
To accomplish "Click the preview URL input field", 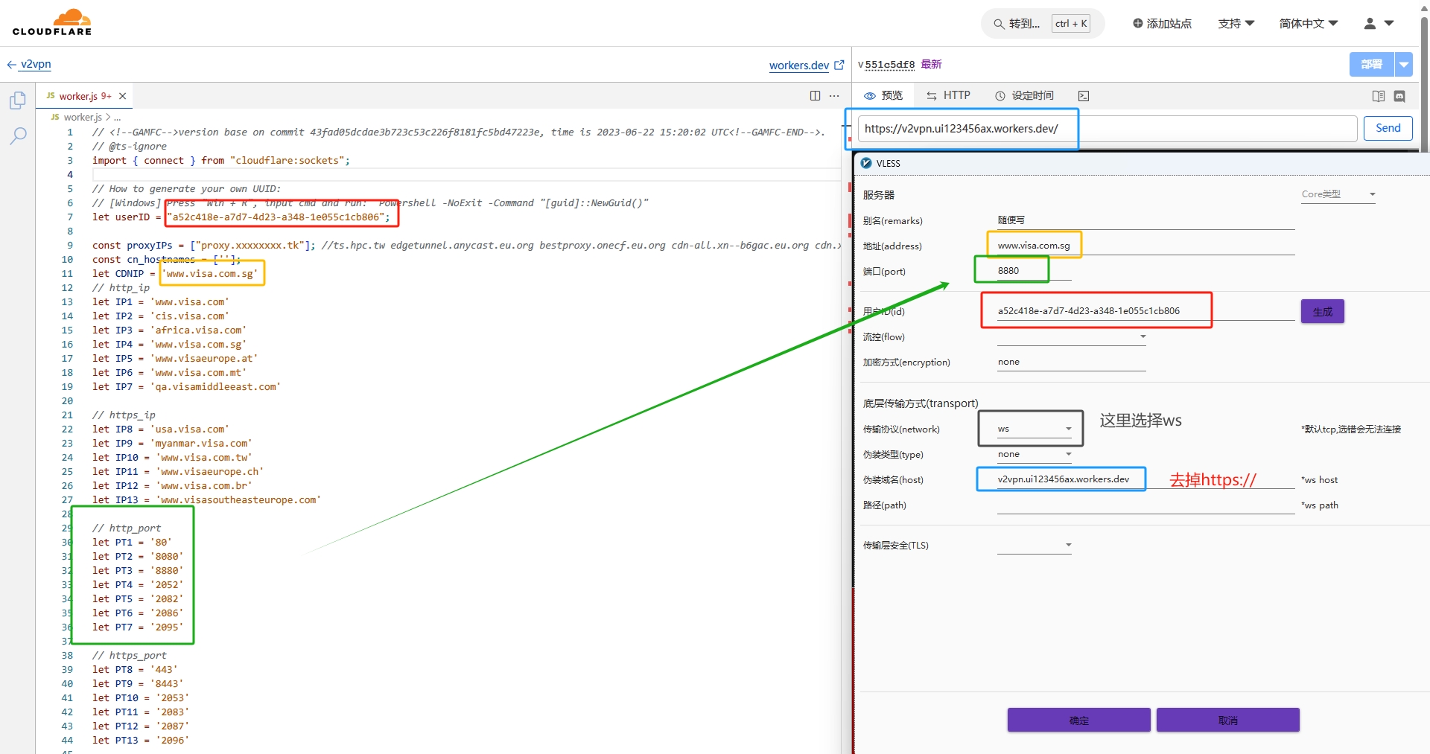I will [x=1107, y=129].
